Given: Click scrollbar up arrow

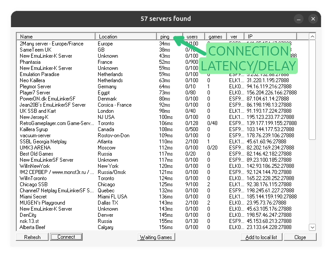Looking at the screenshot, I should [x=312, y=37].
